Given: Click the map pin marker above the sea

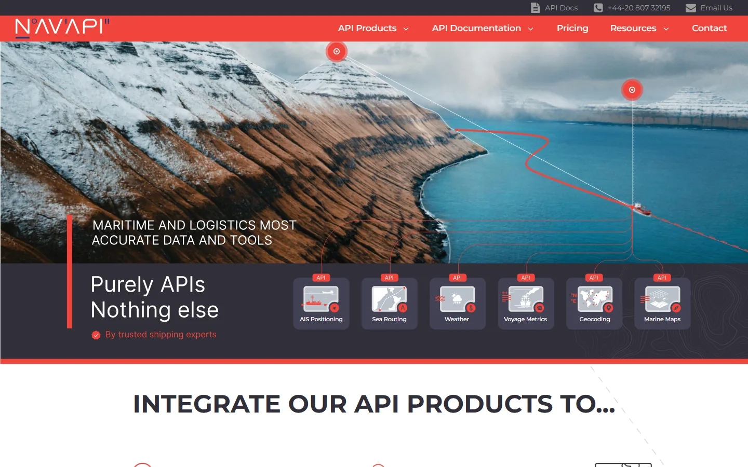Looking at the screenshot, I should click(x=632, y=90).
